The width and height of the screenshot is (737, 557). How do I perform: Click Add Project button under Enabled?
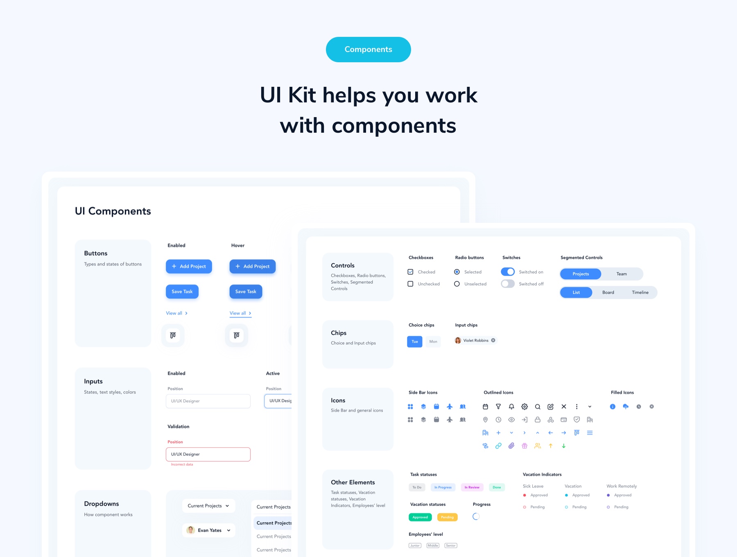[x=189, y=266]
